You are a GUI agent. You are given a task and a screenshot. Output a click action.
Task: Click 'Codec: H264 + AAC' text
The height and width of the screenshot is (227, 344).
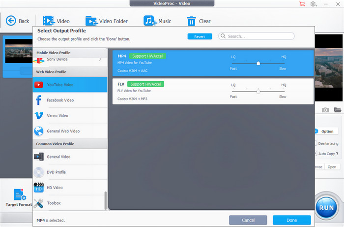click(132, 71)
